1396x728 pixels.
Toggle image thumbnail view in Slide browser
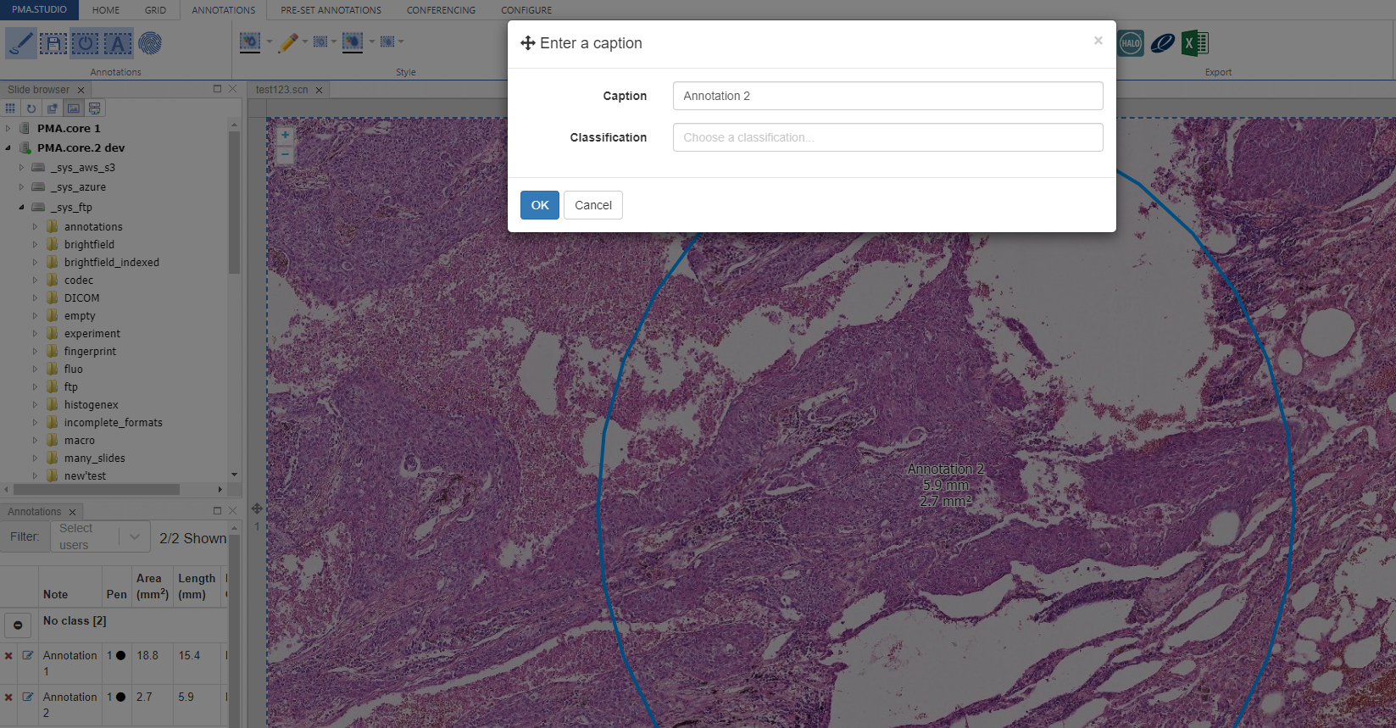[74, 108]
